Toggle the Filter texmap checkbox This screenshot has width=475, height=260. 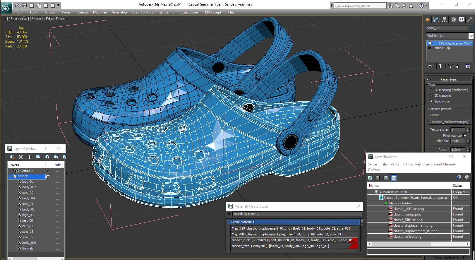[465, 136]
